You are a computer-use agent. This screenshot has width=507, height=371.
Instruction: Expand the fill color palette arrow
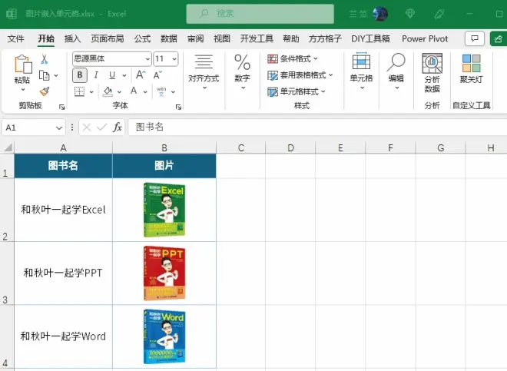pyautogui.click(x=119, y=92)
